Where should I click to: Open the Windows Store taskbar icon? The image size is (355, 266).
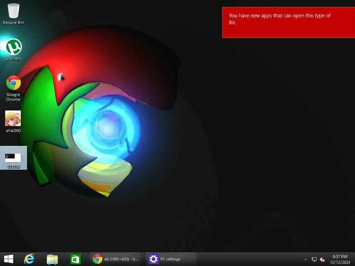coord(75,259)
